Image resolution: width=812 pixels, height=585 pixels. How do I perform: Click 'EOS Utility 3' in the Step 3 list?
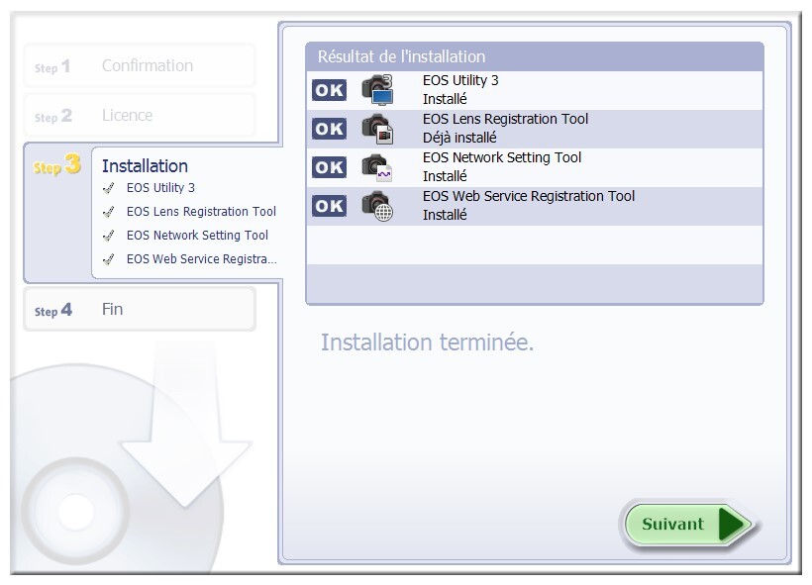click(x=160, y=187)
